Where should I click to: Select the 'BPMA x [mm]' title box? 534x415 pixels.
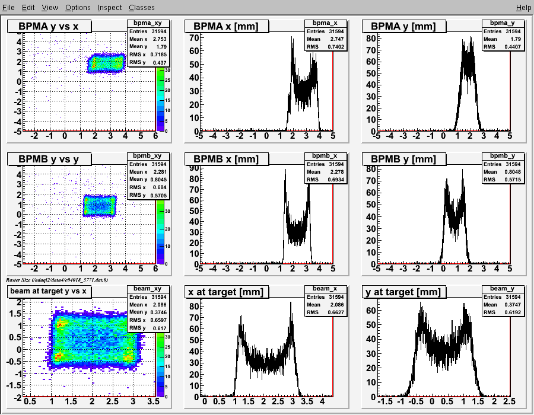226,26
